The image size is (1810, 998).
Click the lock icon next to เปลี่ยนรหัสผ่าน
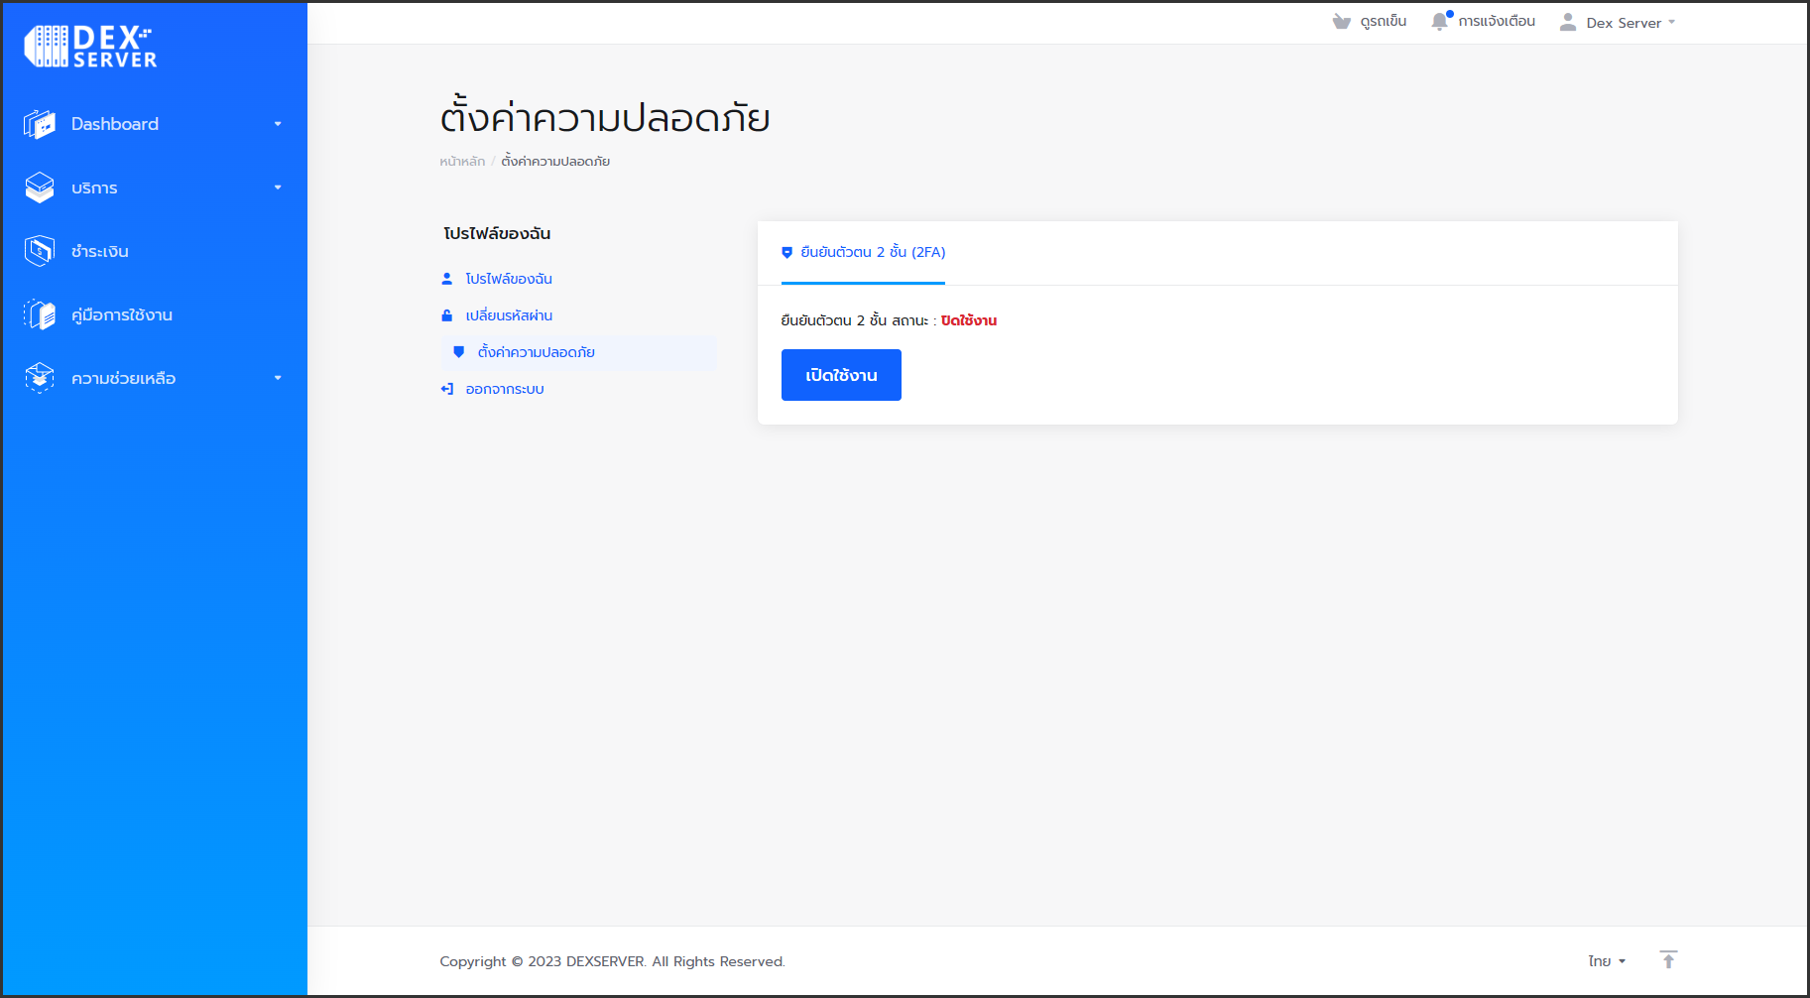pos(446,314)
